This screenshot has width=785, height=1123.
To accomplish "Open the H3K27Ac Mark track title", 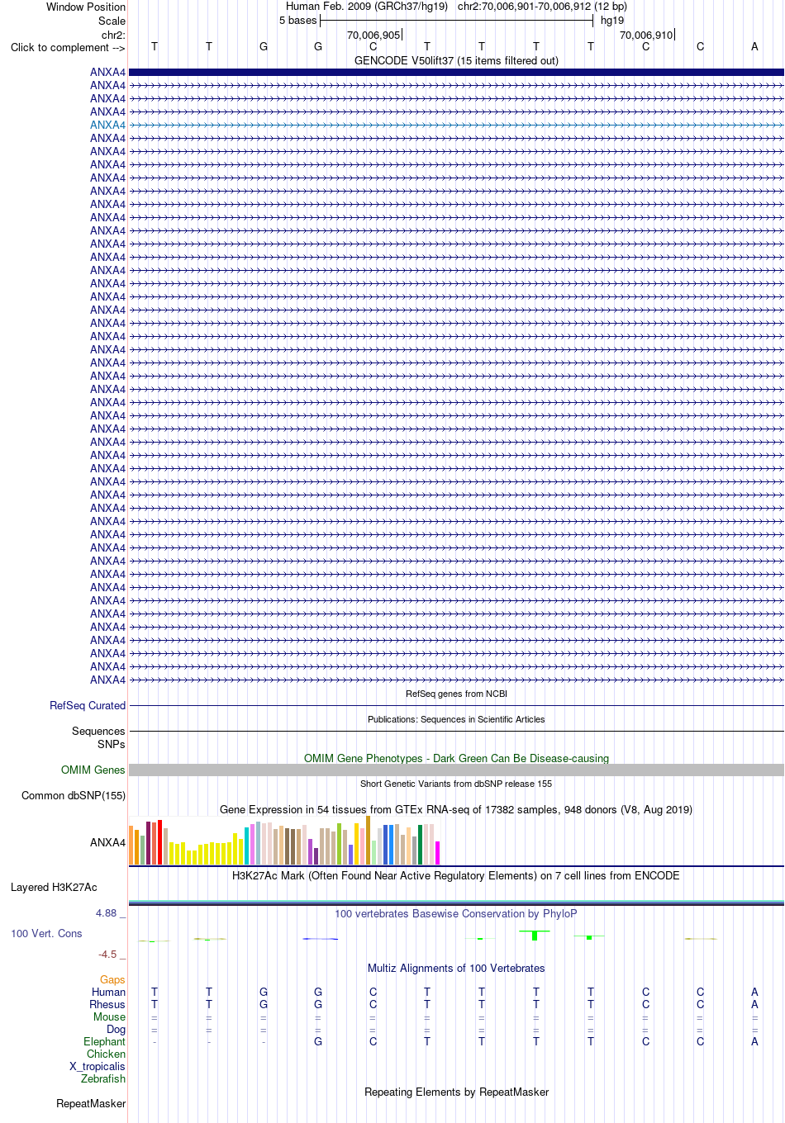I will click(456, 875).
